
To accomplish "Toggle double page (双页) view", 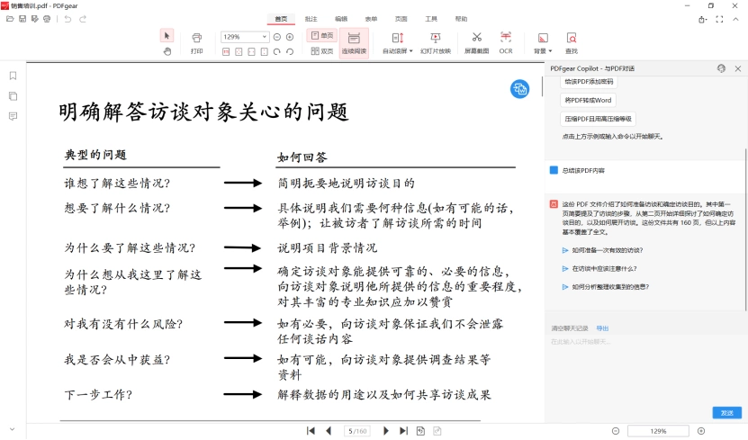I will [322, 51].
